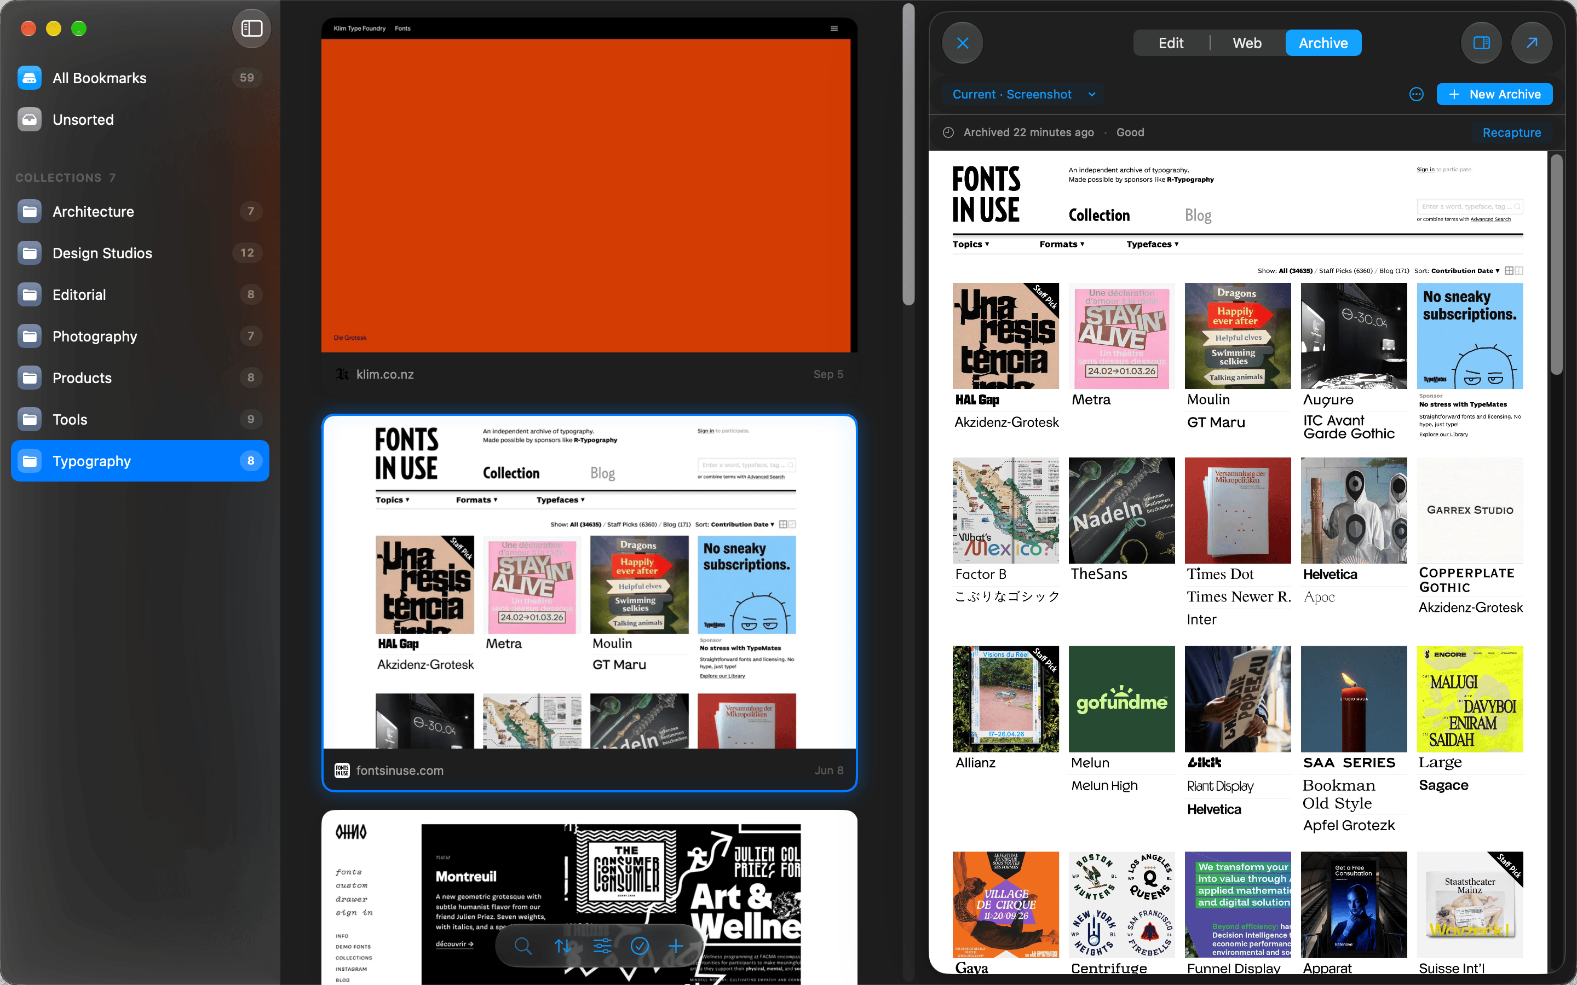Click the Architecture folder icon
Image resolution: width=1577 pixels, height=985 pixels.
coord(30,212)
